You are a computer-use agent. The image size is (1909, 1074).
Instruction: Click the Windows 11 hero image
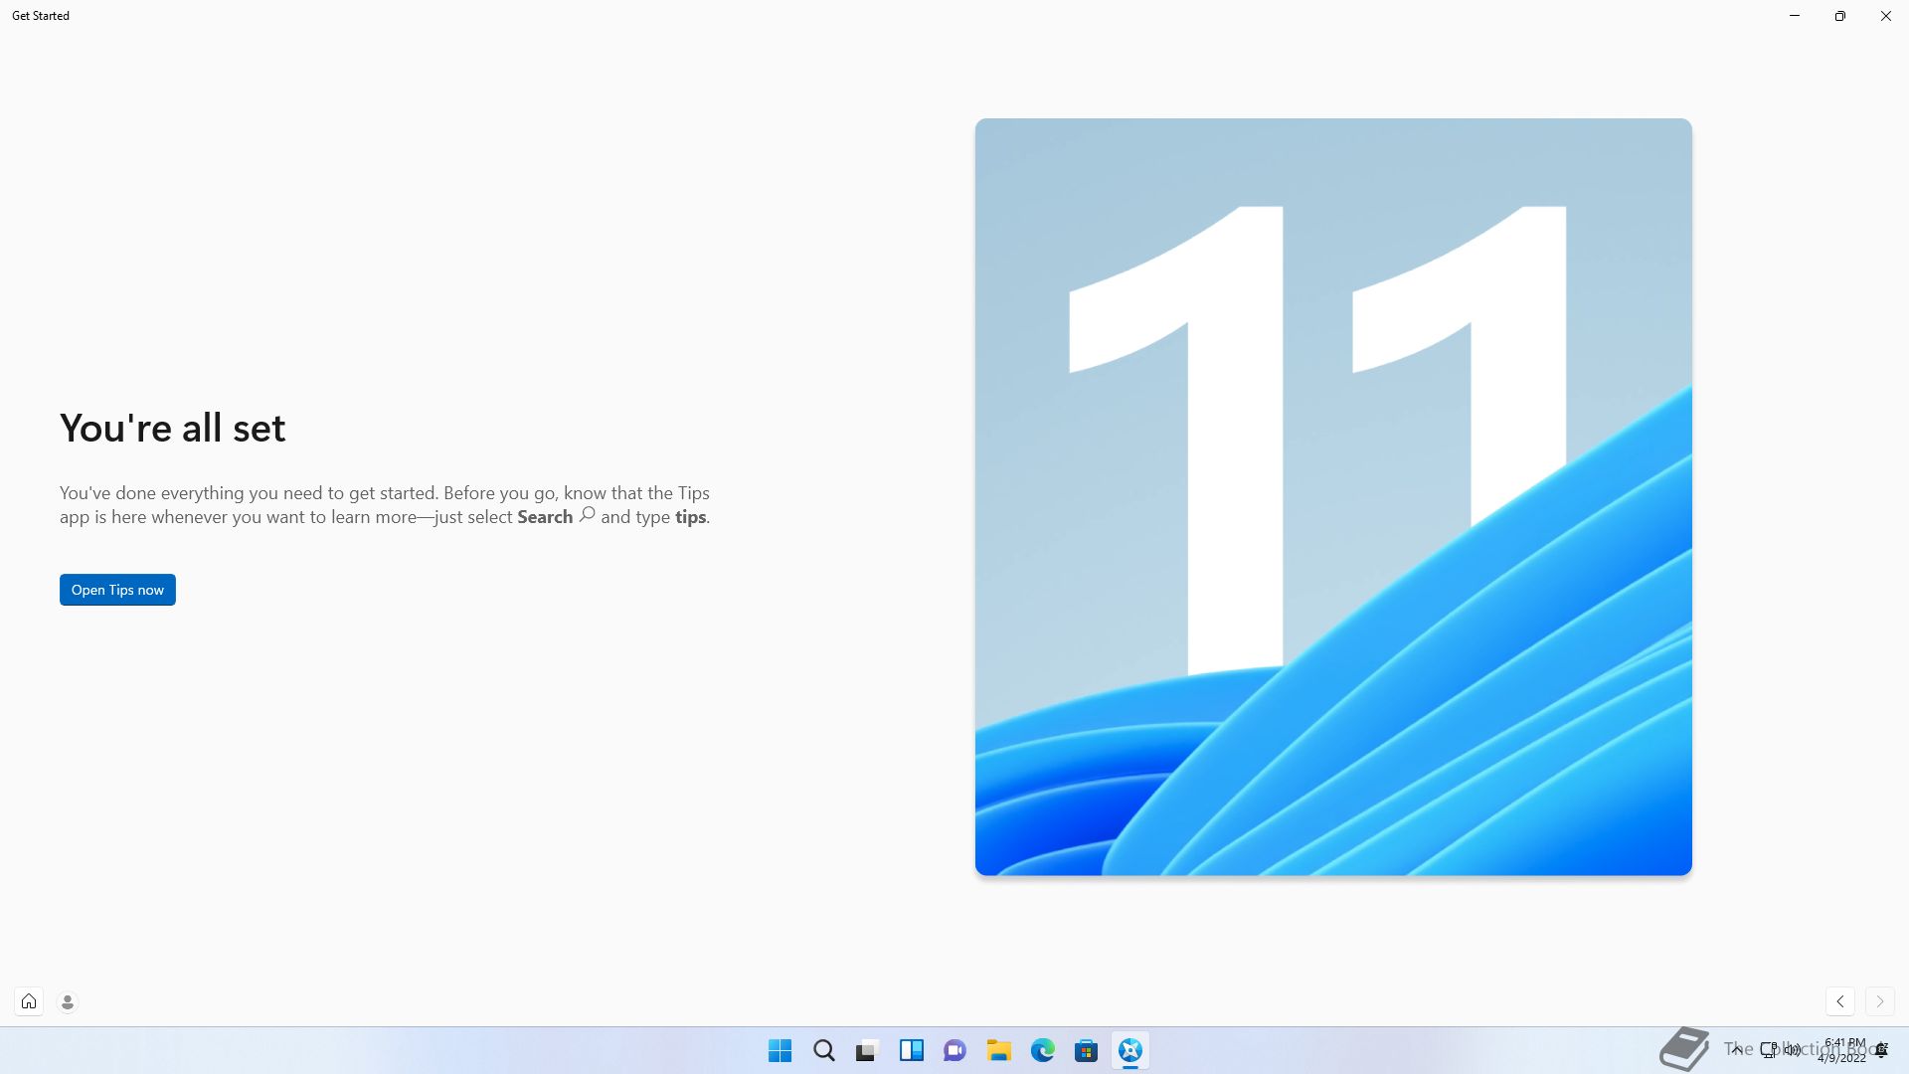tap(1332, 497)
